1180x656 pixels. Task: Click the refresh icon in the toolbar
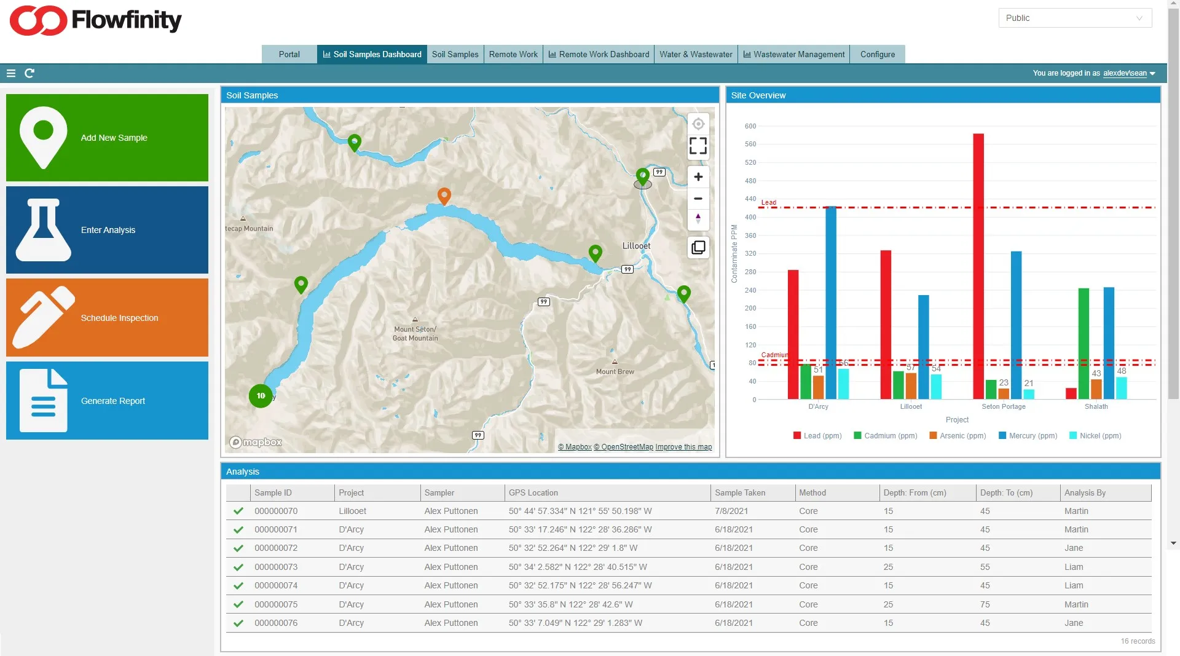click(29, 73)
